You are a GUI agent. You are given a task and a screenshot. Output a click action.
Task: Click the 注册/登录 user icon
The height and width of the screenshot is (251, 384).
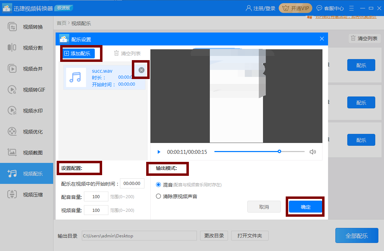click(x=249, y=8)
